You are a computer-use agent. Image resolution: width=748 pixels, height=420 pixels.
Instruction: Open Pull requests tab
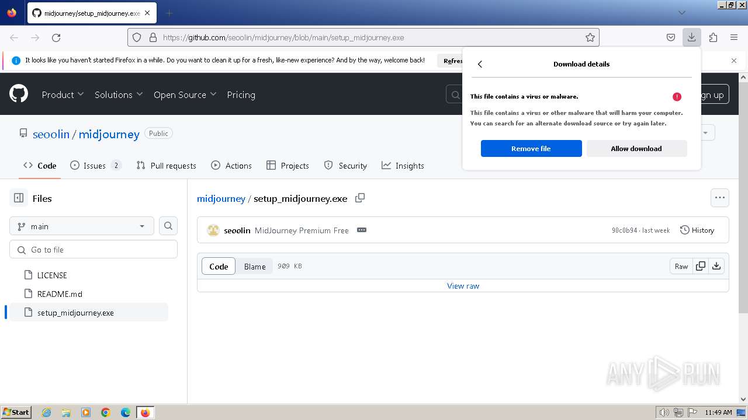(x=166, y=166)
